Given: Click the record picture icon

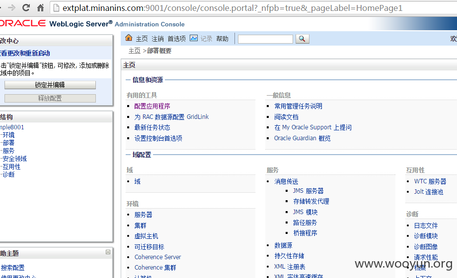Looking at the screenshot, I should click(194, 38).
